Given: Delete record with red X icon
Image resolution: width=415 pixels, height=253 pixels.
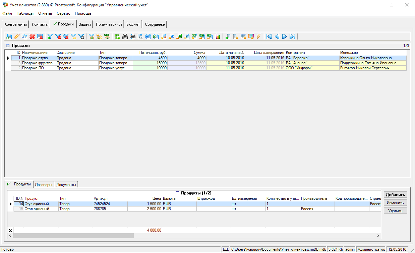Looking at the screenshot, I should [x=32, y=36].
